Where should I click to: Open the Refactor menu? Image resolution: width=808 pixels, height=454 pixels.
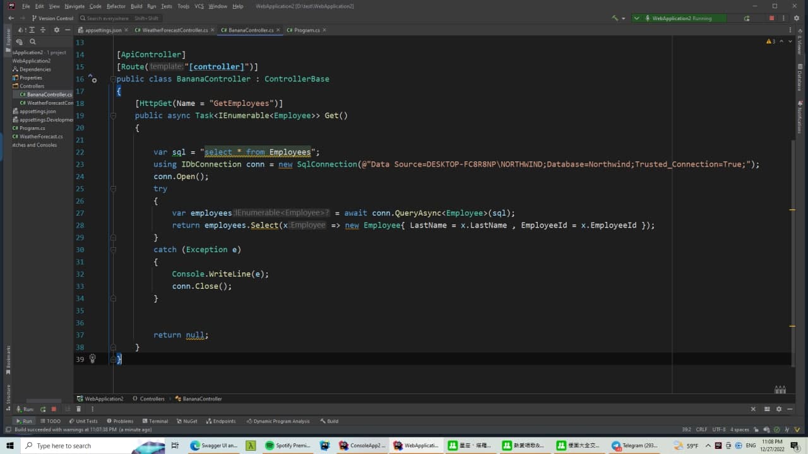116,6
